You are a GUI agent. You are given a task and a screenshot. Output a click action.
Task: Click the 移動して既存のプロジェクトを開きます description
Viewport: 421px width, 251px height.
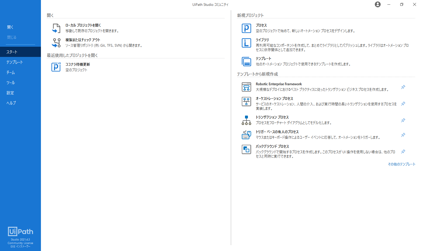(92, 31)
